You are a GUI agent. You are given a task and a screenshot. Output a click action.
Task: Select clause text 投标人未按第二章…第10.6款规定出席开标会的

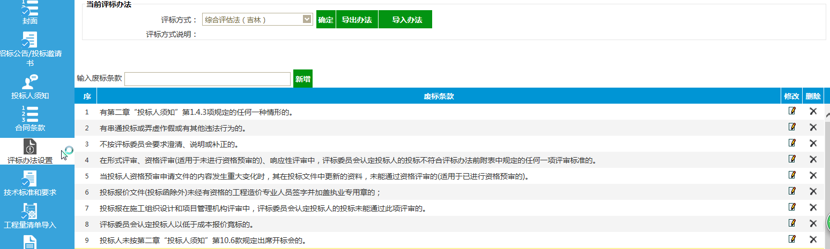[203, 240]
